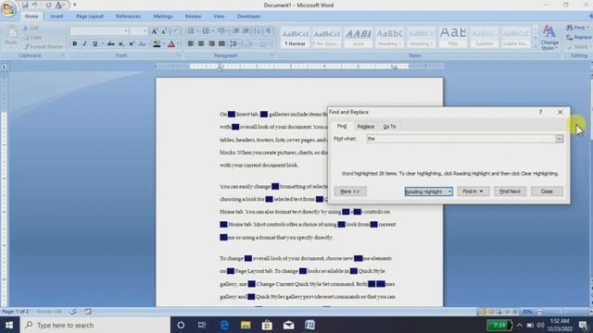Image resolution: width=593 pixels, height=333 pixels.
Task: Open the References ribbon tab
Action: coord(128,17)
